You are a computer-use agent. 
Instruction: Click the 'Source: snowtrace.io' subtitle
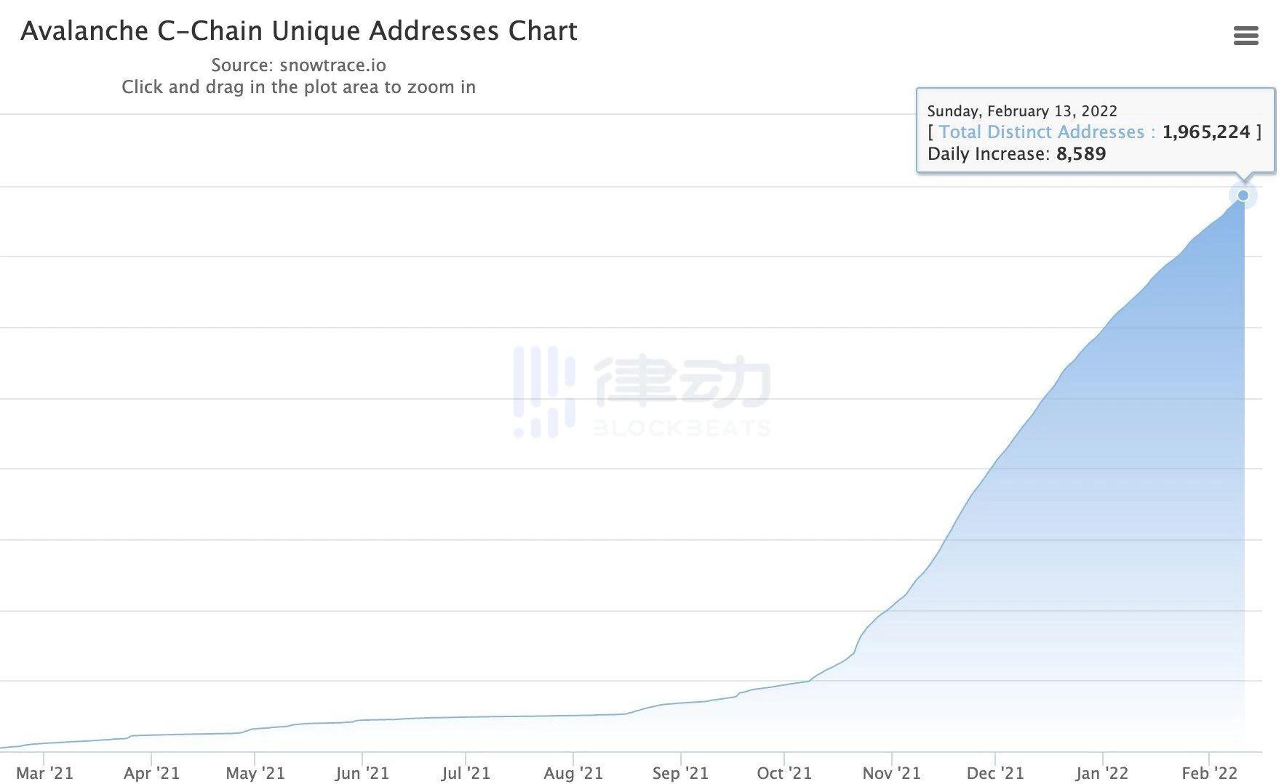click(x=298, y=65)
